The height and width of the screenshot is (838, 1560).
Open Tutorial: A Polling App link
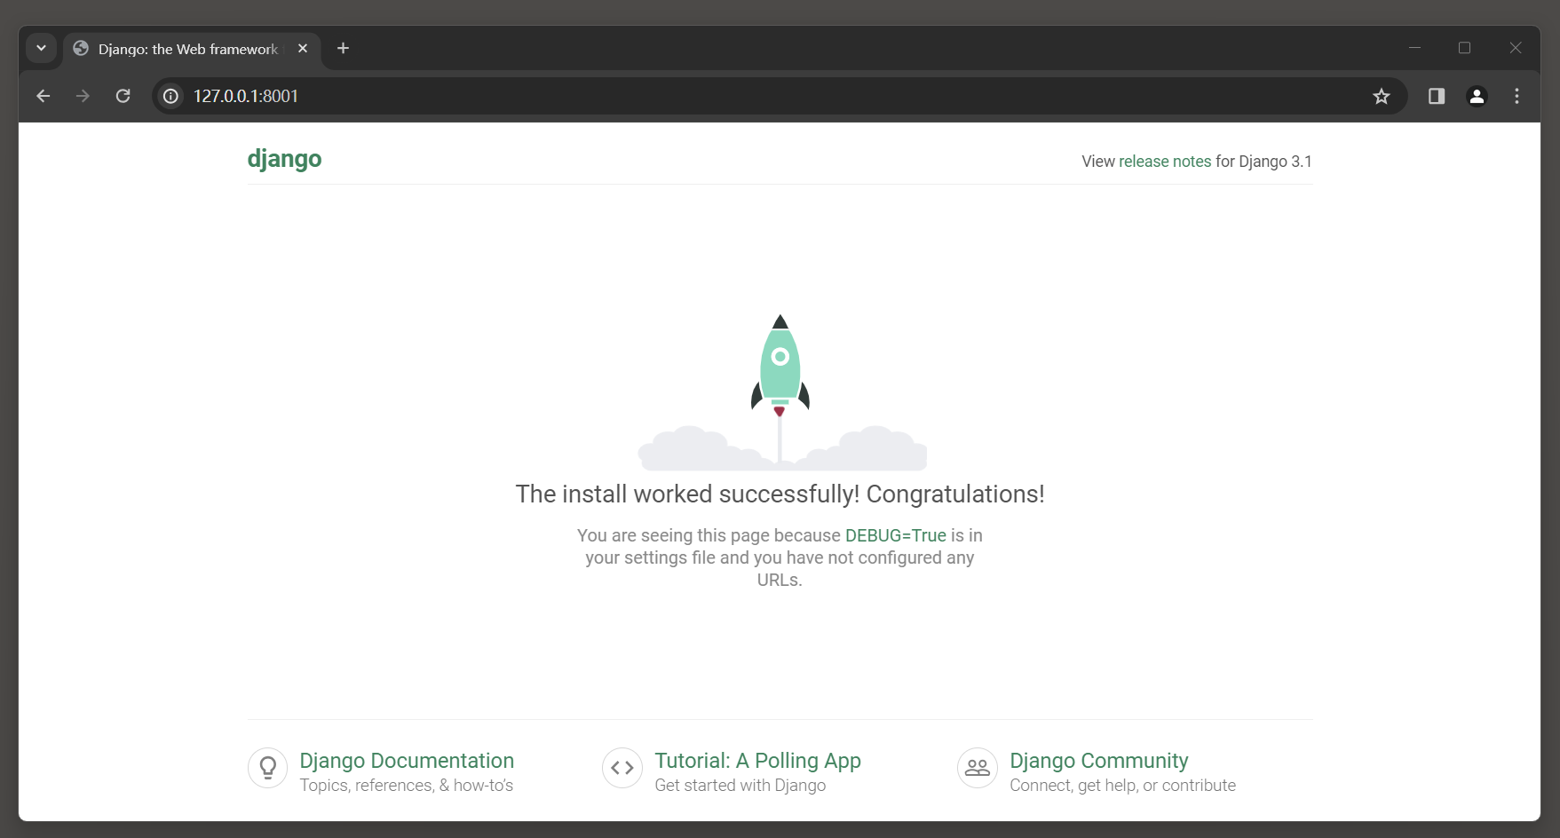click(758, 761)
